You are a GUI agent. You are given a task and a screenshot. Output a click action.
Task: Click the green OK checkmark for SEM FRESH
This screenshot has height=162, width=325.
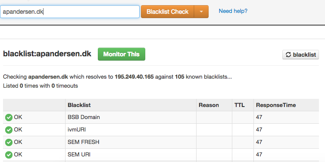pyautogui.click(x=9, y=142)
